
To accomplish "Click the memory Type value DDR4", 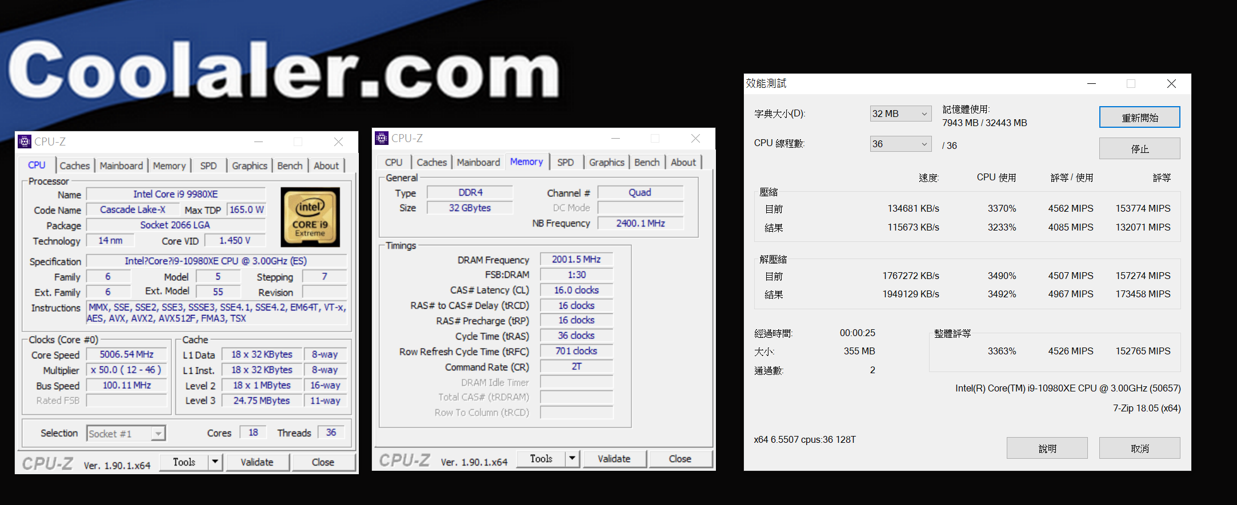I will 470,192.
